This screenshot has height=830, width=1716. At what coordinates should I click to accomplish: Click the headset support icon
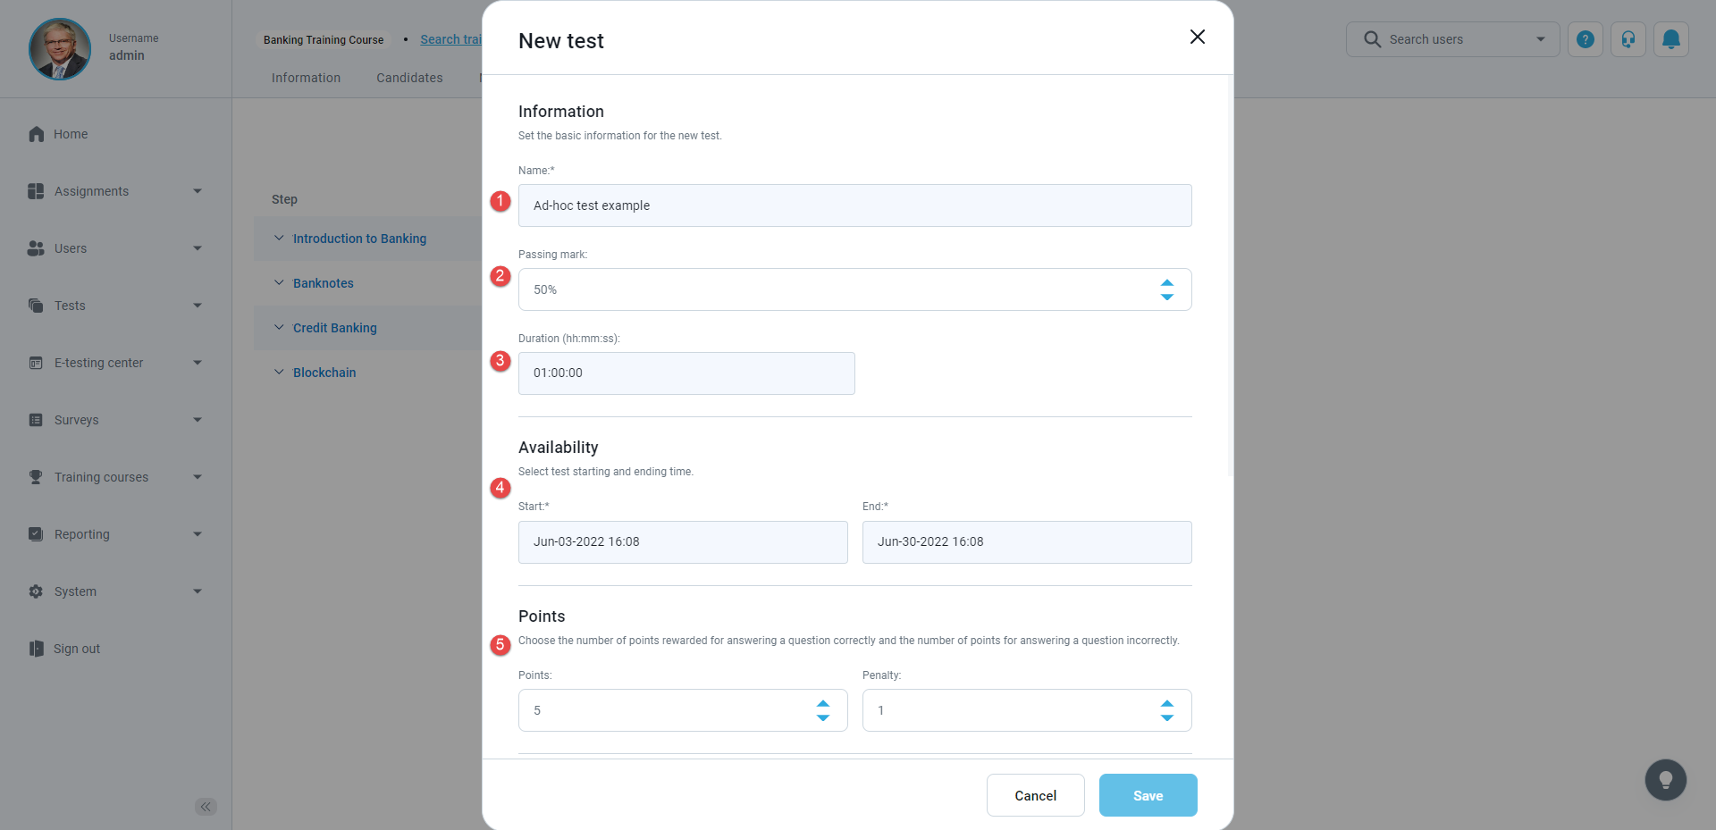(1628, 39)
